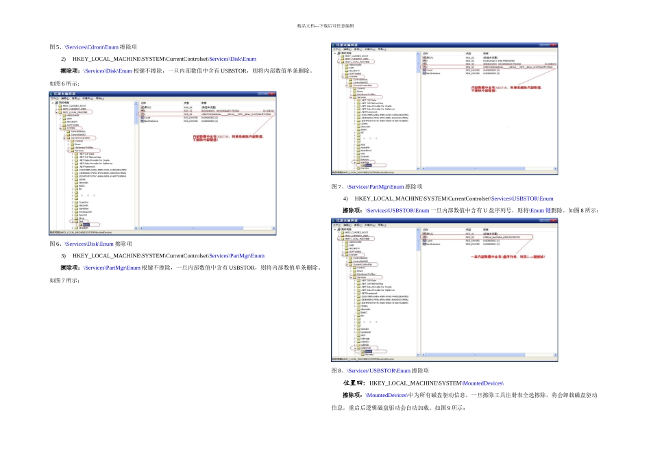Select the Enum key under PartMgr in Figure 7
The width and height of the screenshot is (651, 460).
pyautogui.click(x=368, y=166)
